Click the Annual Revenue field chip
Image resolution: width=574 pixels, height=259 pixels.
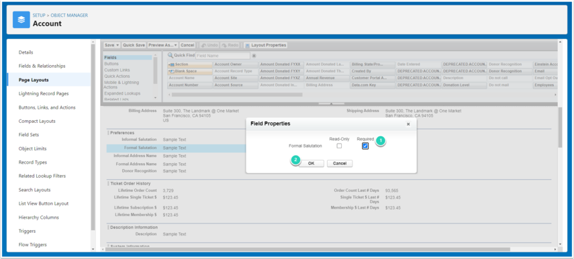coord(327,79)
